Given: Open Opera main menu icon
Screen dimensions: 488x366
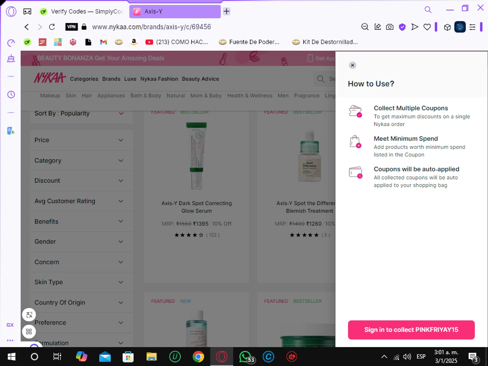Looking at the screenshot, I should point(11,12).
